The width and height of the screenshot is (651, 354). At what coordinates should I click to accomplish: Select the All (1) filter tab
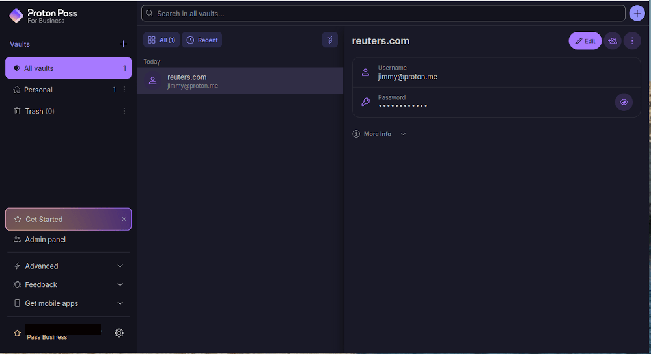(x=161, y=40)
